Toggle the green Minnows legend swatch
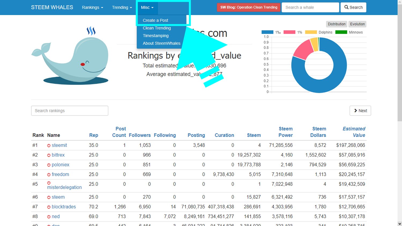Screen dimensions: 402x226 [x=341, y=32]
